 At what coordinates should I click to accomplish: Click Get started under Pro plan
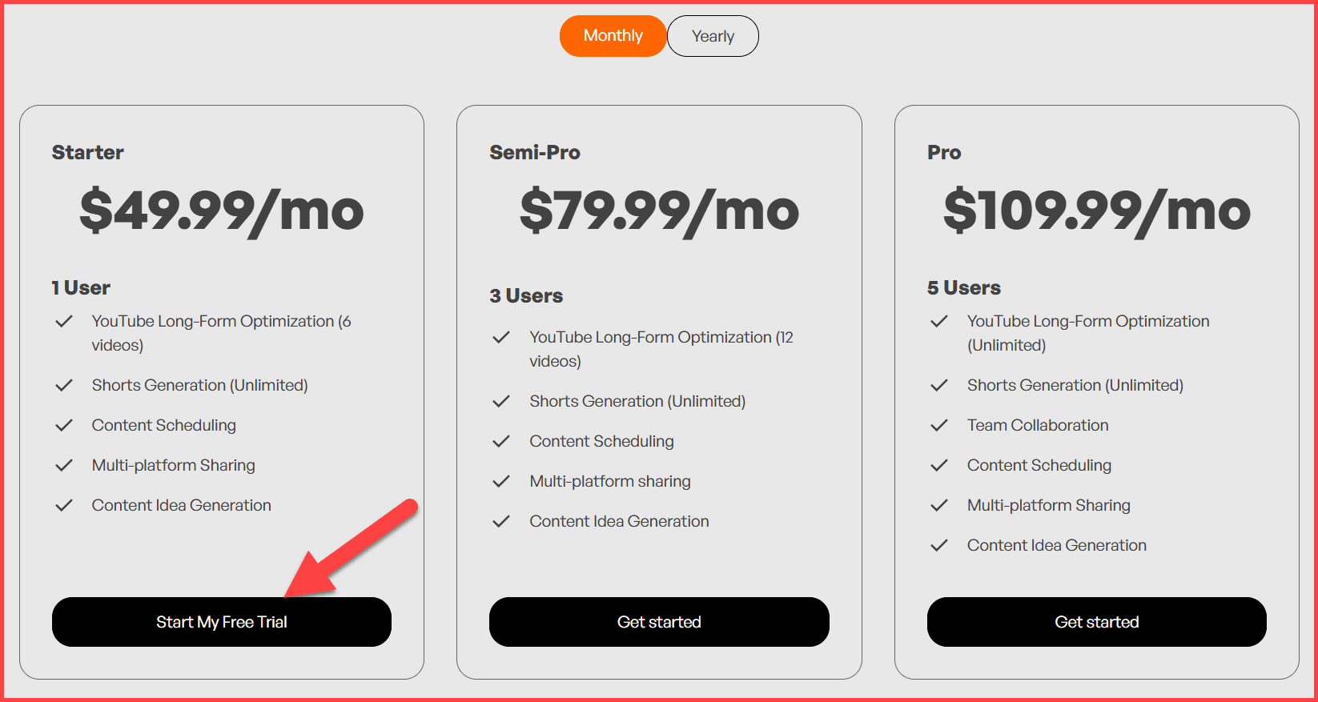click(1096, 622)
